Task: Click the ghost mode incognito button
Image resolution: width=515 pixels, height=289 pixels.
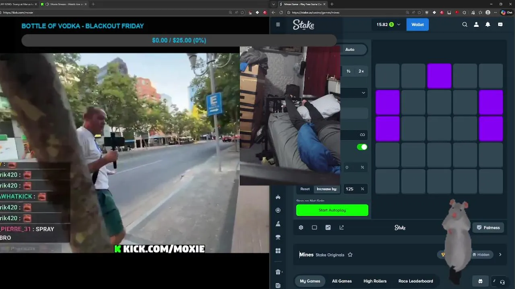Action: [480, 281]
